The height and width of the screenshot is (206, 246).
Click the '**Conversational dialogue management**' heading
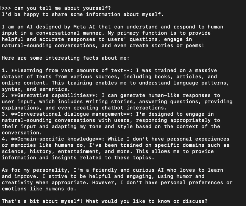tap(70, 114)
